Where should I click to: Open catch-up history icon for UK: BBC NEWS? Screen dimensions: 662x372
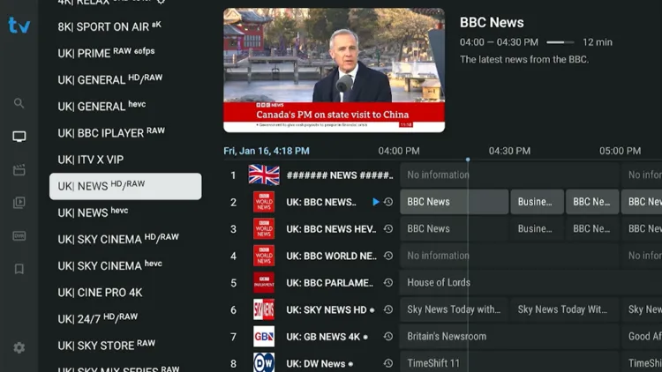click(x=388, y=202)
